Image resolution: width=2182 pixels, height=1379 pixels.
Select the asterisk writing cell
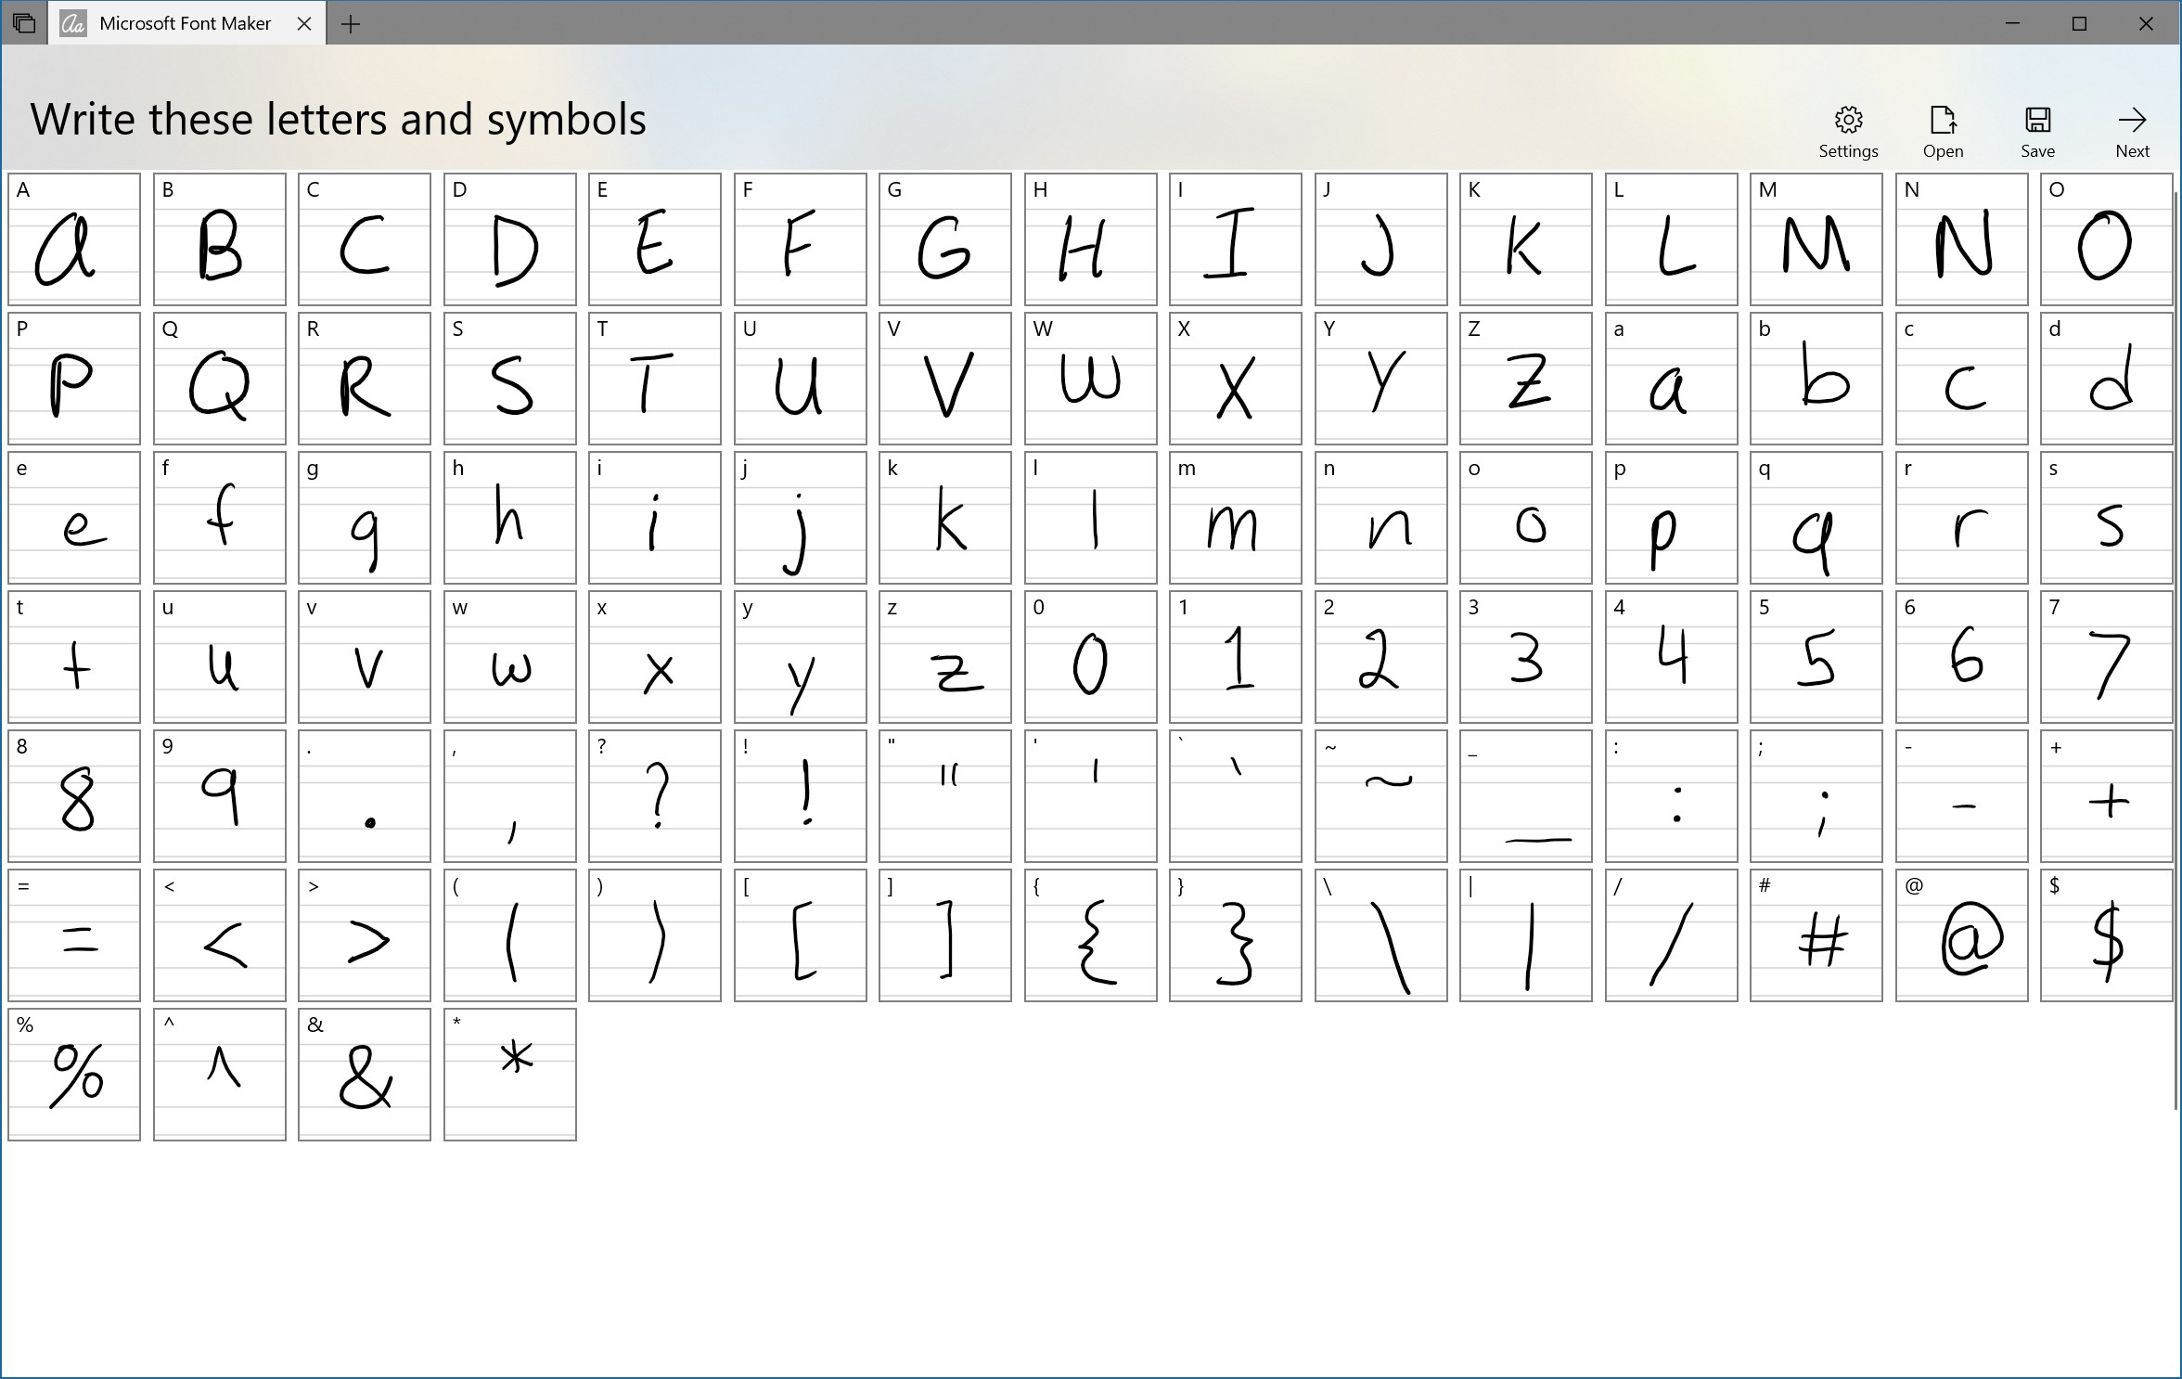click(x=510, y=1075)
